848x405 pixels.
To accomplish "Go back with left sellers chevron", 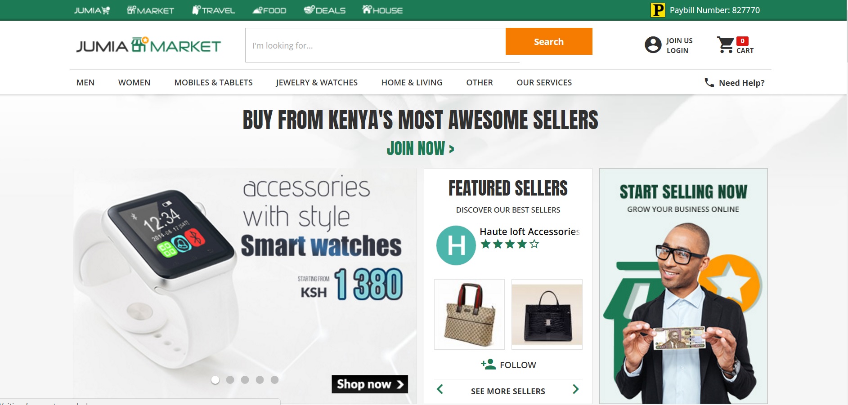I will click(440, 389).
